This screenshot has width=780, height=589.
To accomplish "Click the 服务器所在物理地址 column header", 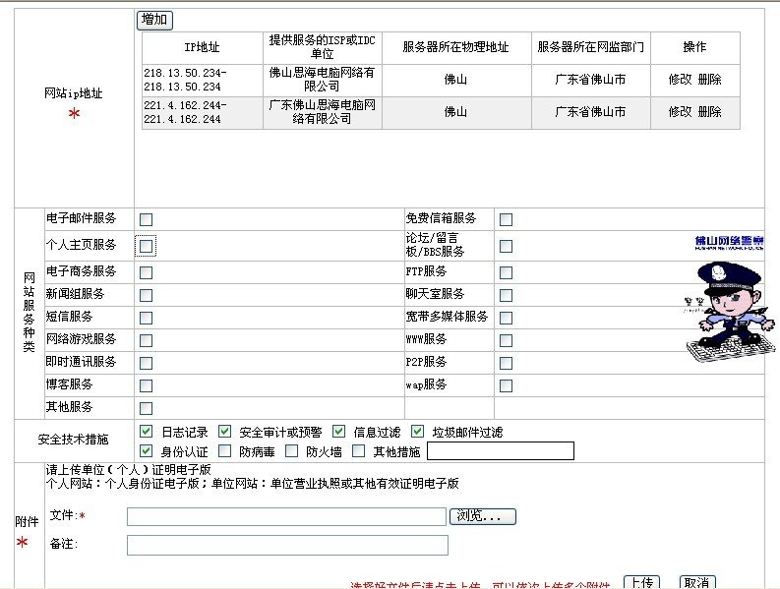I will 456,47.
